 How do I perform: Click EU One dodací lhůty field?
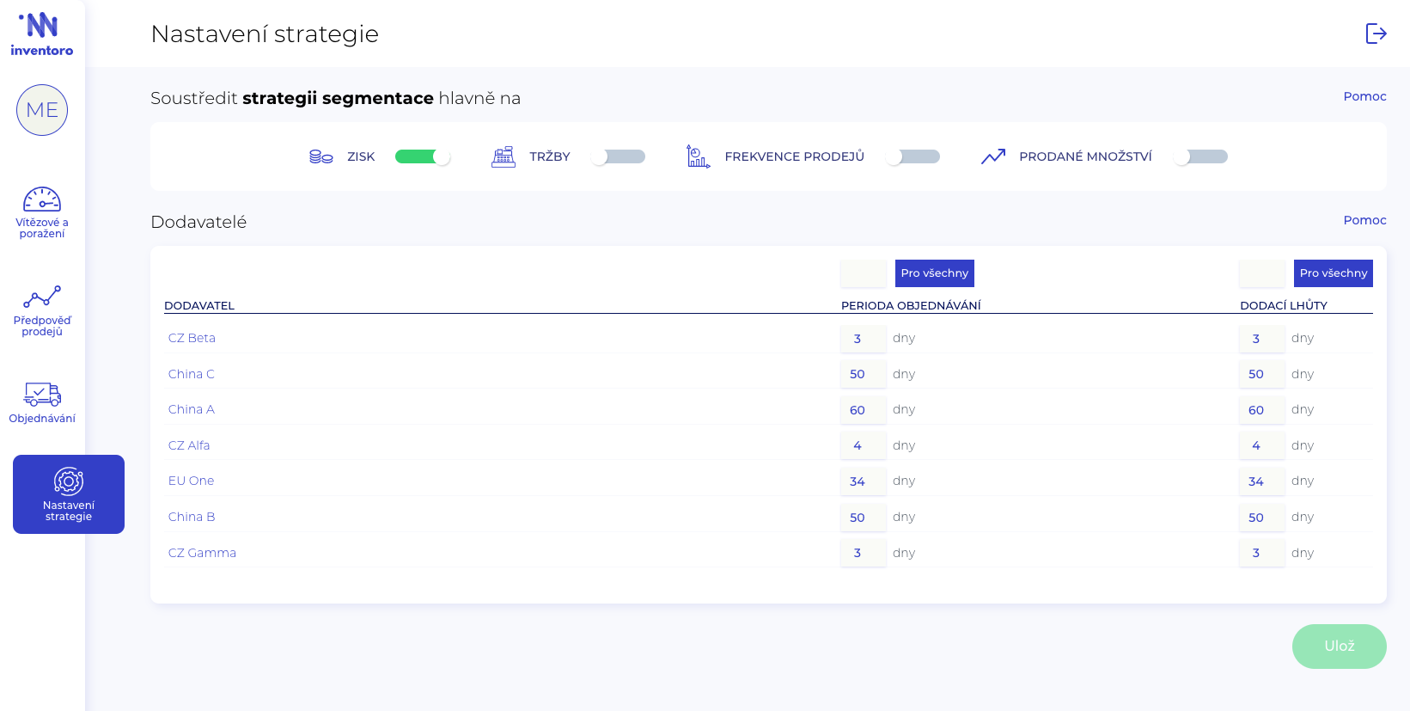[x=1260, y=481]
